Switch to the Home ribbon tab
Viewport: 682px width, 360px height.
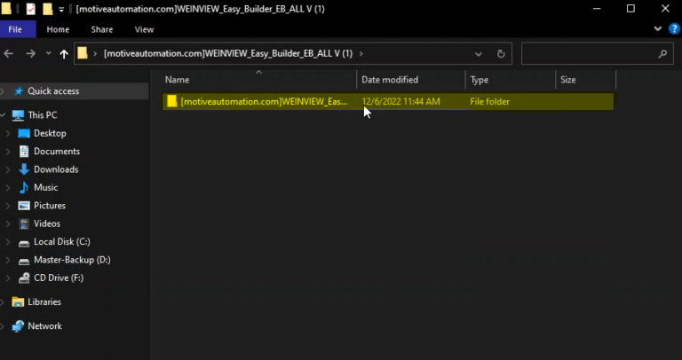[58, 29]
